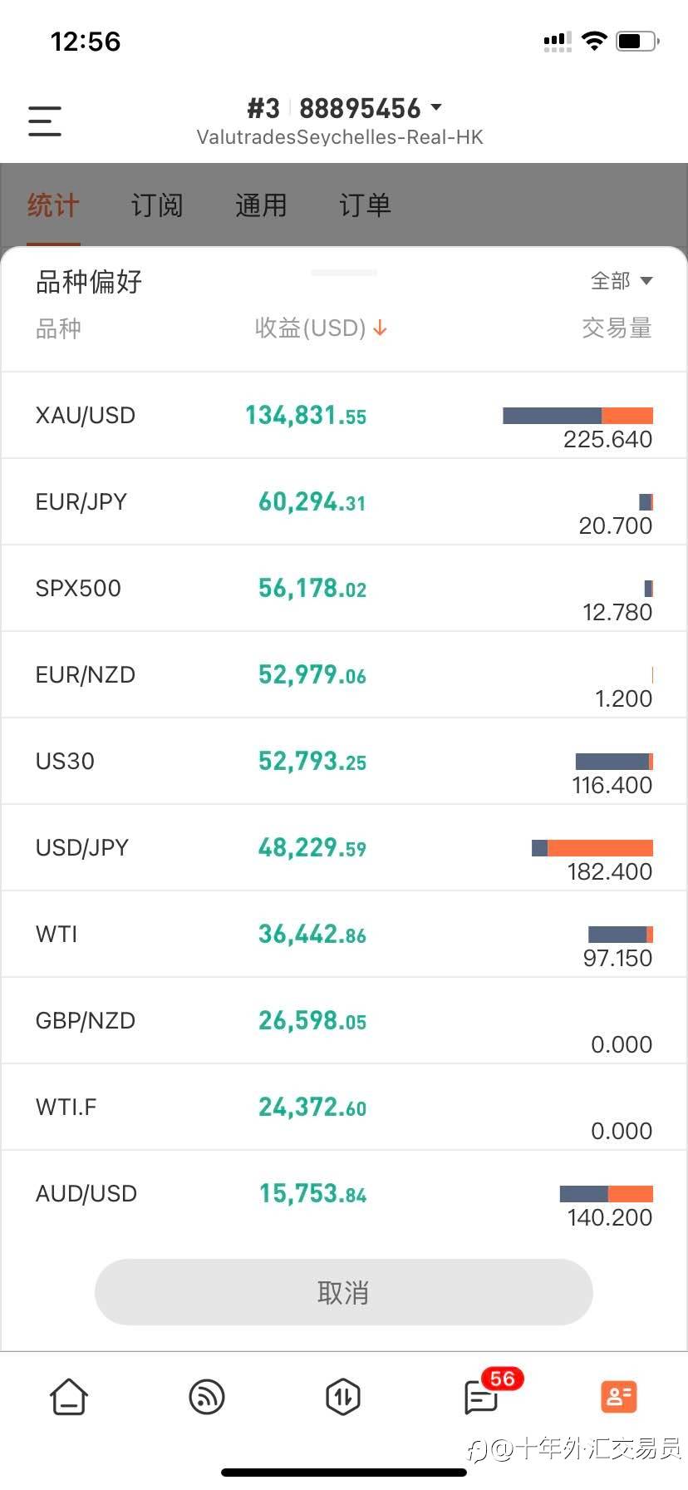688x1490 pixels.
Task: Open the hamburger menu icon
Action: tap(45, 121)
